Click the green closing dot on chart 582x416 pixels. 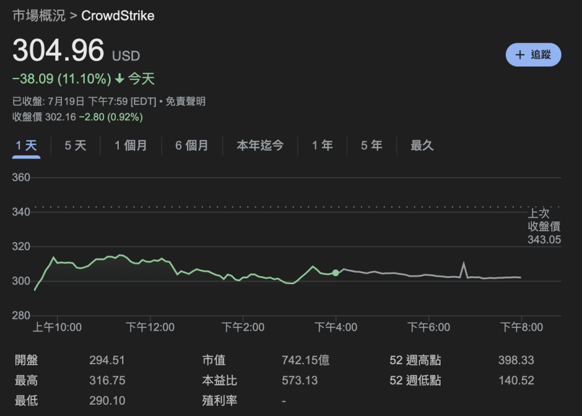pyautogui.click(x=335, y=273)
